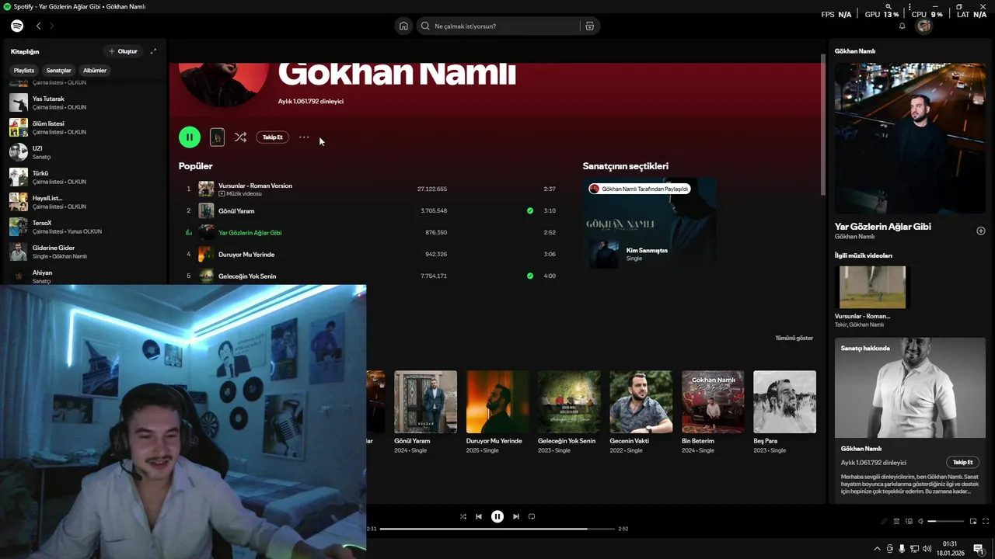This screenshot has height=559, width=995.
Task: Open the lyrics microphone icon
Action: point(884,521)
